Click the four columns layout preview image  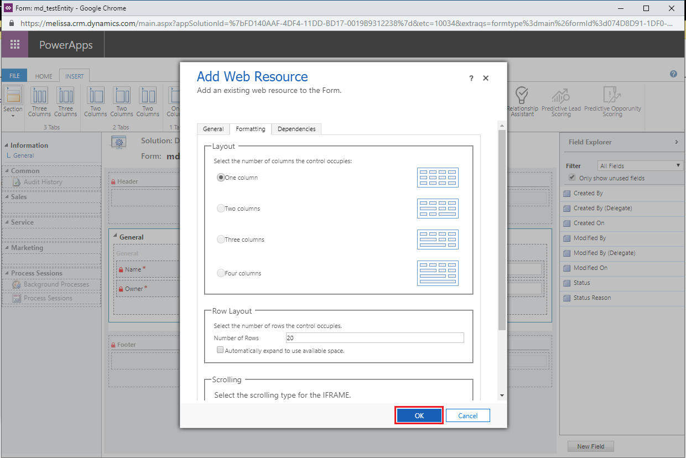[438, 273]
